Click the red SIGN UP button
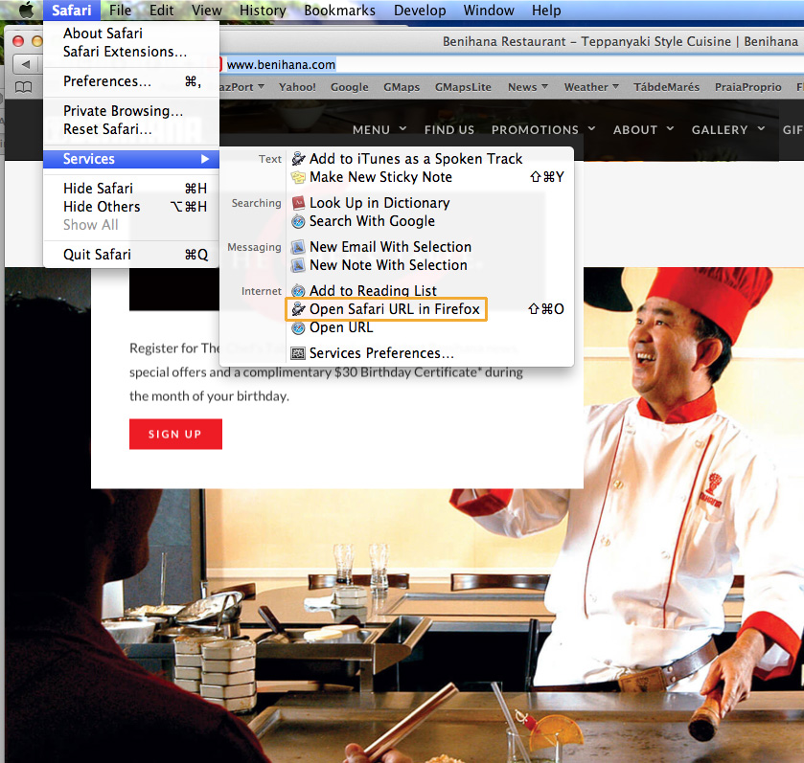 (175, 435)
